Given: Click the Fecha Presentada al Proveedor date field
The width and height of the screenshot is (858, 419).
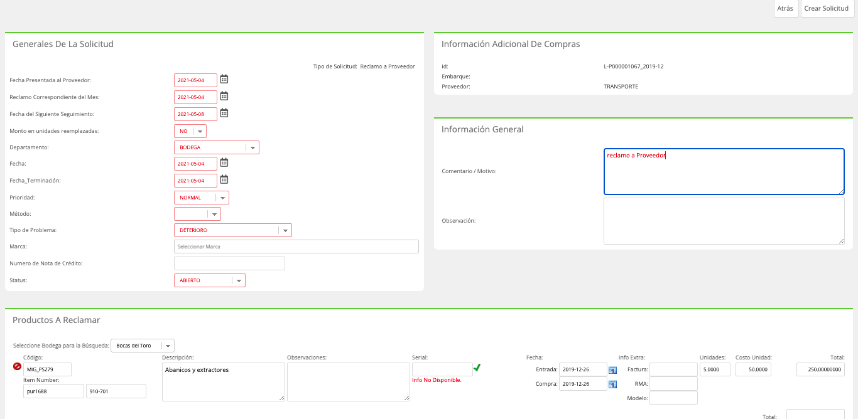Looking at the screenshot, I should pos(195,80).
